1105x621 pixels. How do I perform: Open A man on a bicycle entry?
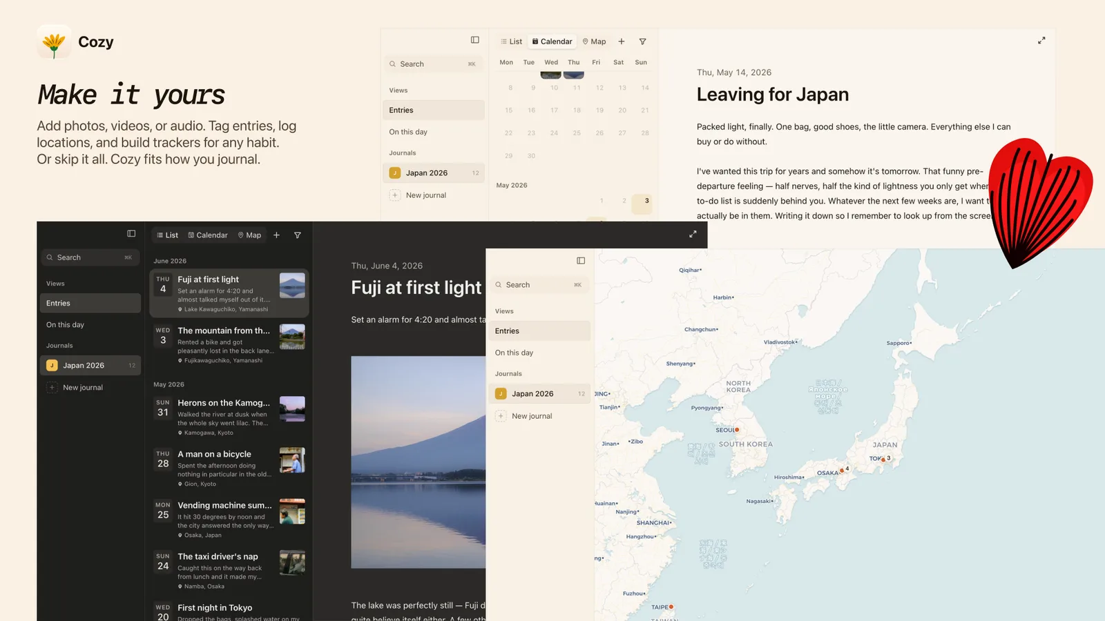pos(229,468)
